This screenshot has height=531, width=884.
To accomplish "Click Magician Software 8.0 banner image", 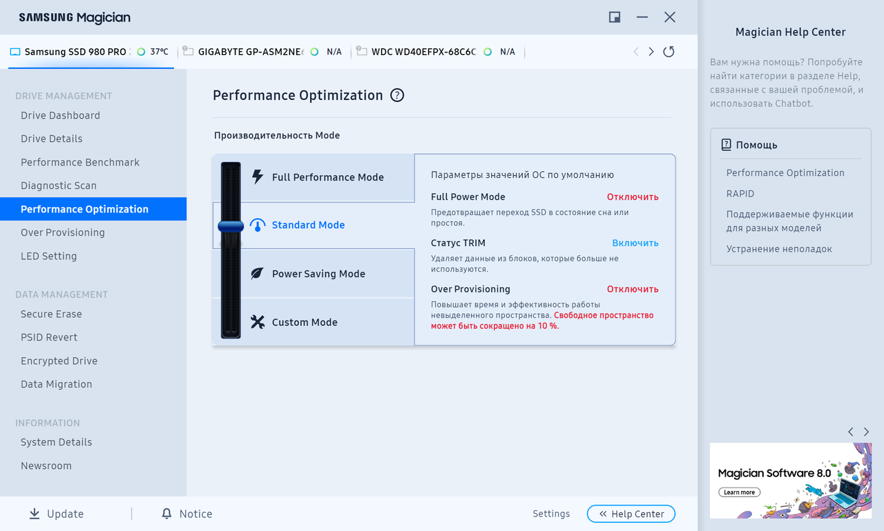I will click(x=791, y=481).
